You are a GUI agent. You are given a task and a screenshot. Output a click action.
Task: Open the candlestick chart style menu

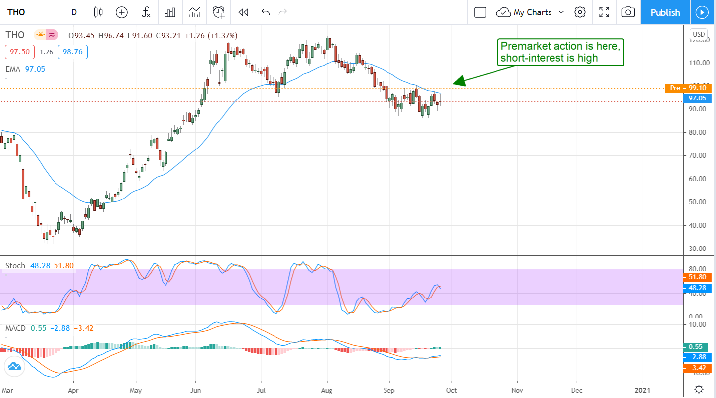click(x=98, y=12)
